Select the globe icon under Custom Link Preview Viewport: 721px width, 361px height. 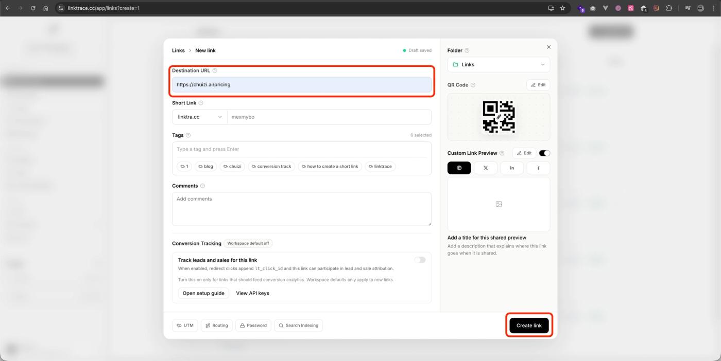(x=459, y=167)
